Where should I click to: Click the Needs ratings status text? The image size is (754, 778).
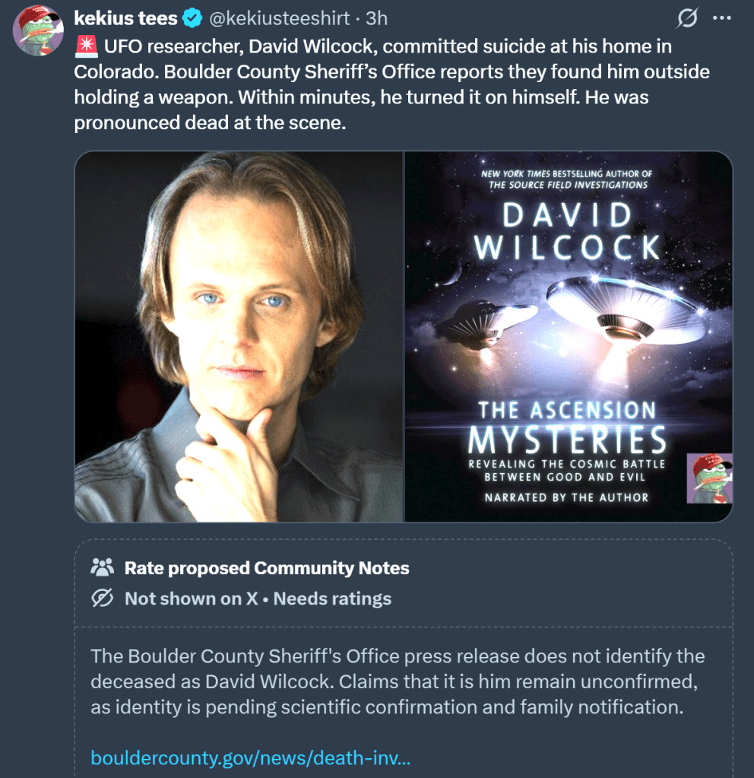click(x=332, y=599)
